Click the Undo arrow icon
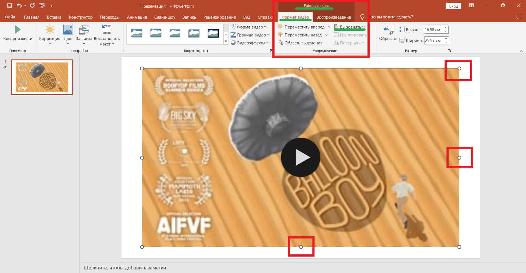The width and height of the screenshot is (526, 273). (x=19, y=5)
